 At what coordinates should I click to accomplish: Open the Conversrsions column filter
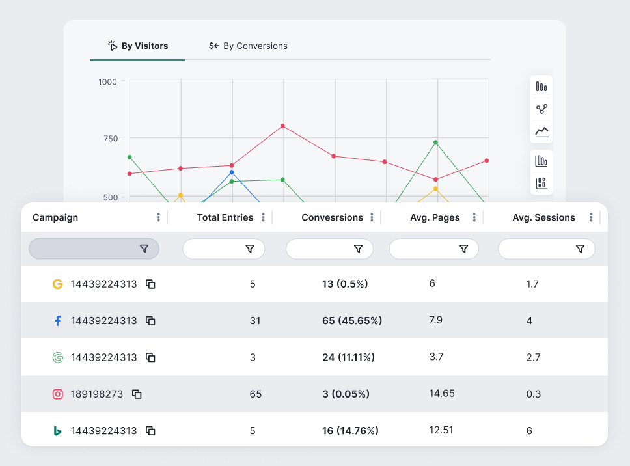(x=359, y=248)
